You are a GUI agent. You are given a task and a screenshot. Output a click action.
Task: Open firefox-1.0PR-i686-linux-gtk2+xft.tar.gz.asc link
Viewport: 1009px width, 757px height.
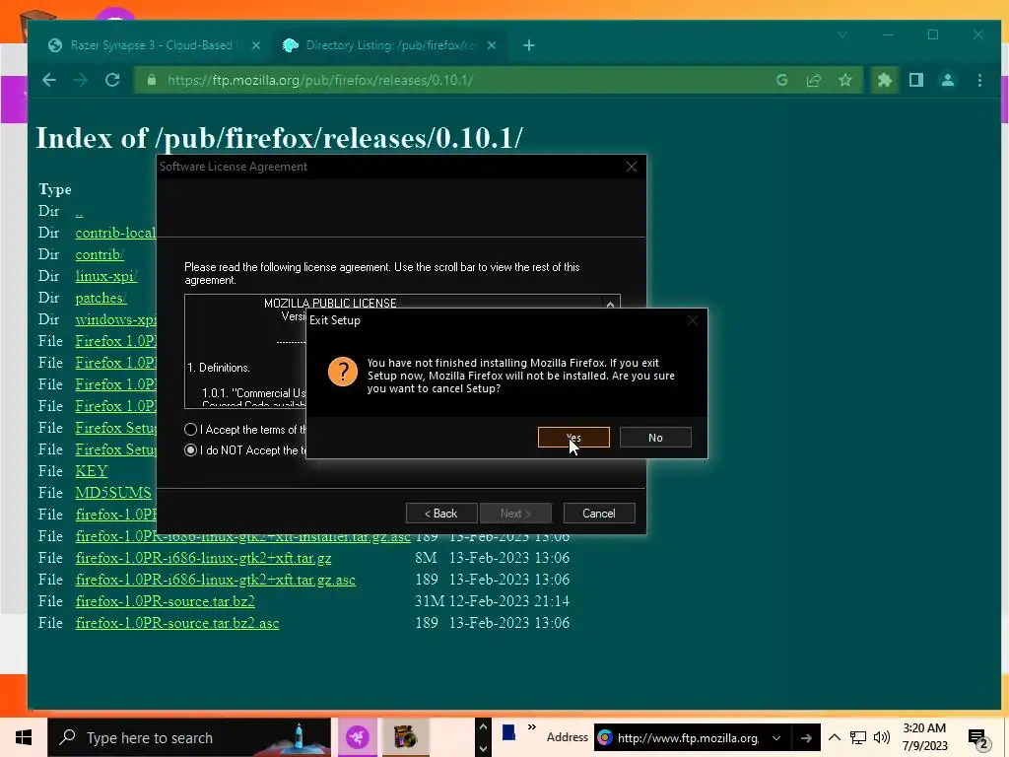pos(216,580)
